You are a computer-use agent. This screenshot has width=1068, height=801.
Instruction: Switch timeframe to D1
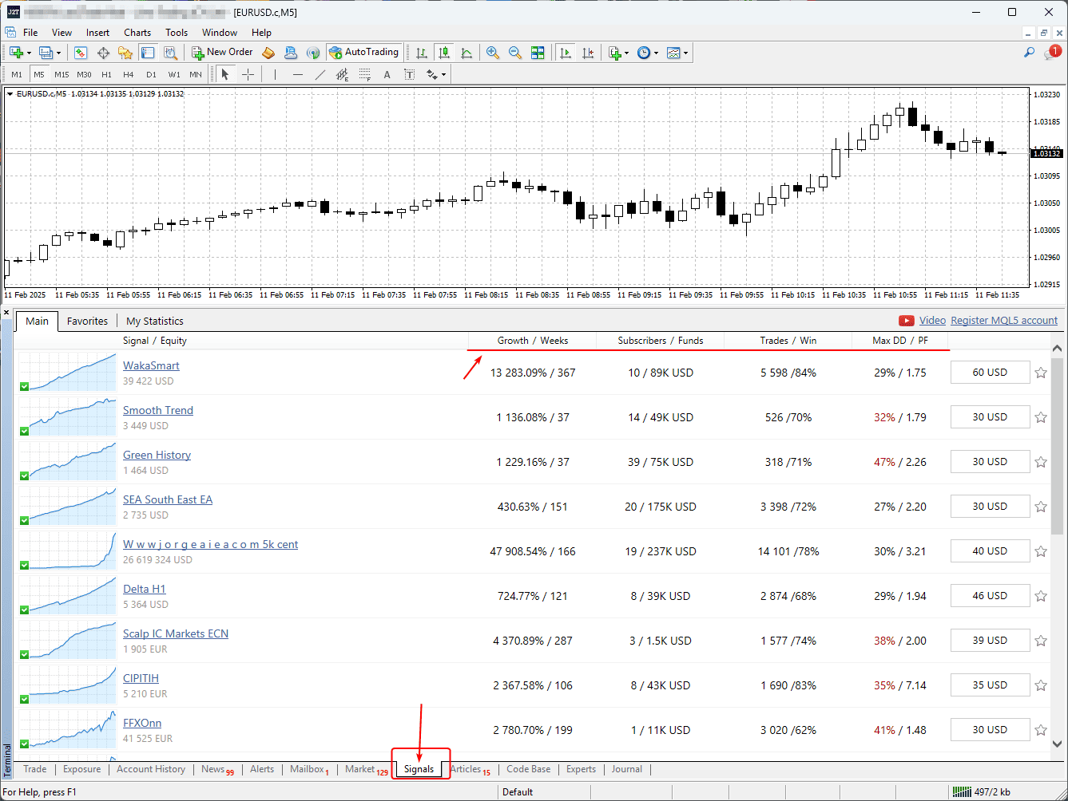tap(151, 74)
